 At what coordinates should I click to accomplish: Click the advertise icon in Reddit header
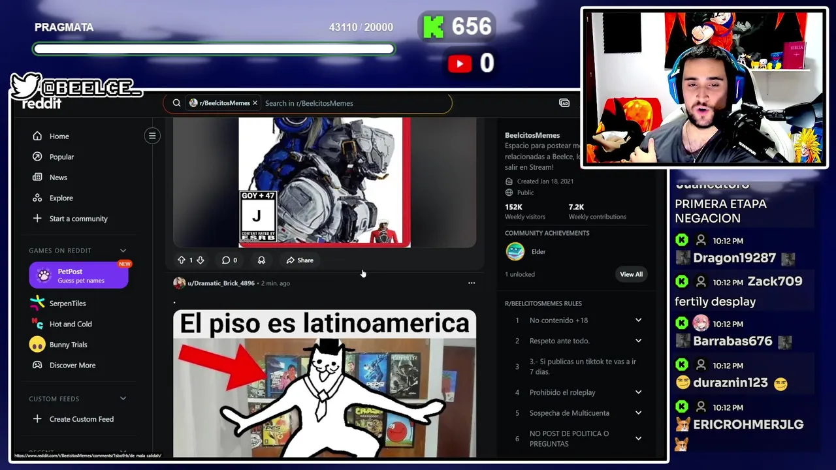pos(564,103)
